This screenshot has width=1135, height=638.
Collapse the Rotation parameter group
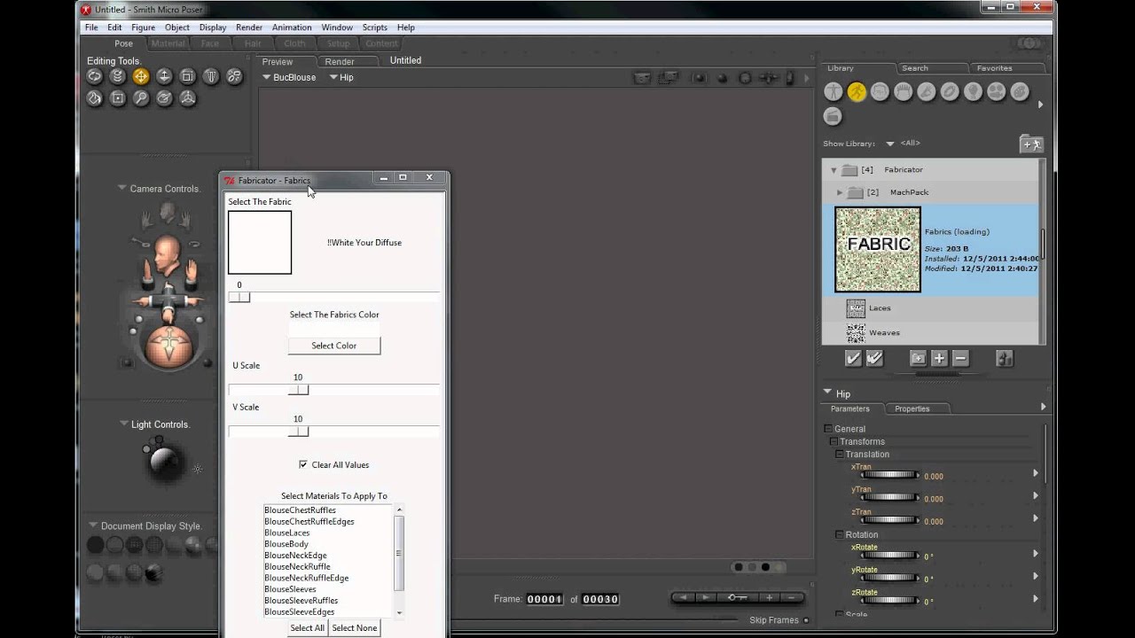839,534
